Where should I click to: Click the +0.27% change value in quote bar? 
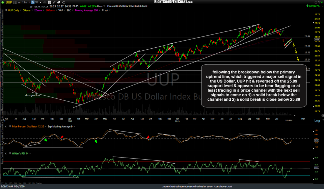point(92,6)
